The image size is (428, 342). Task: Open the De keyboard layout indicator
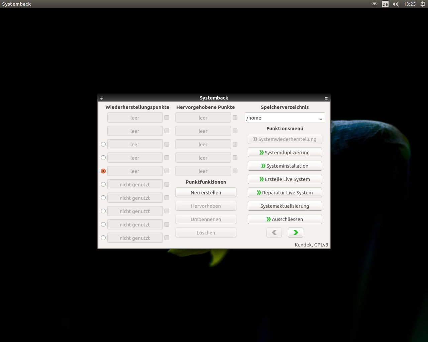coord(385,4)
